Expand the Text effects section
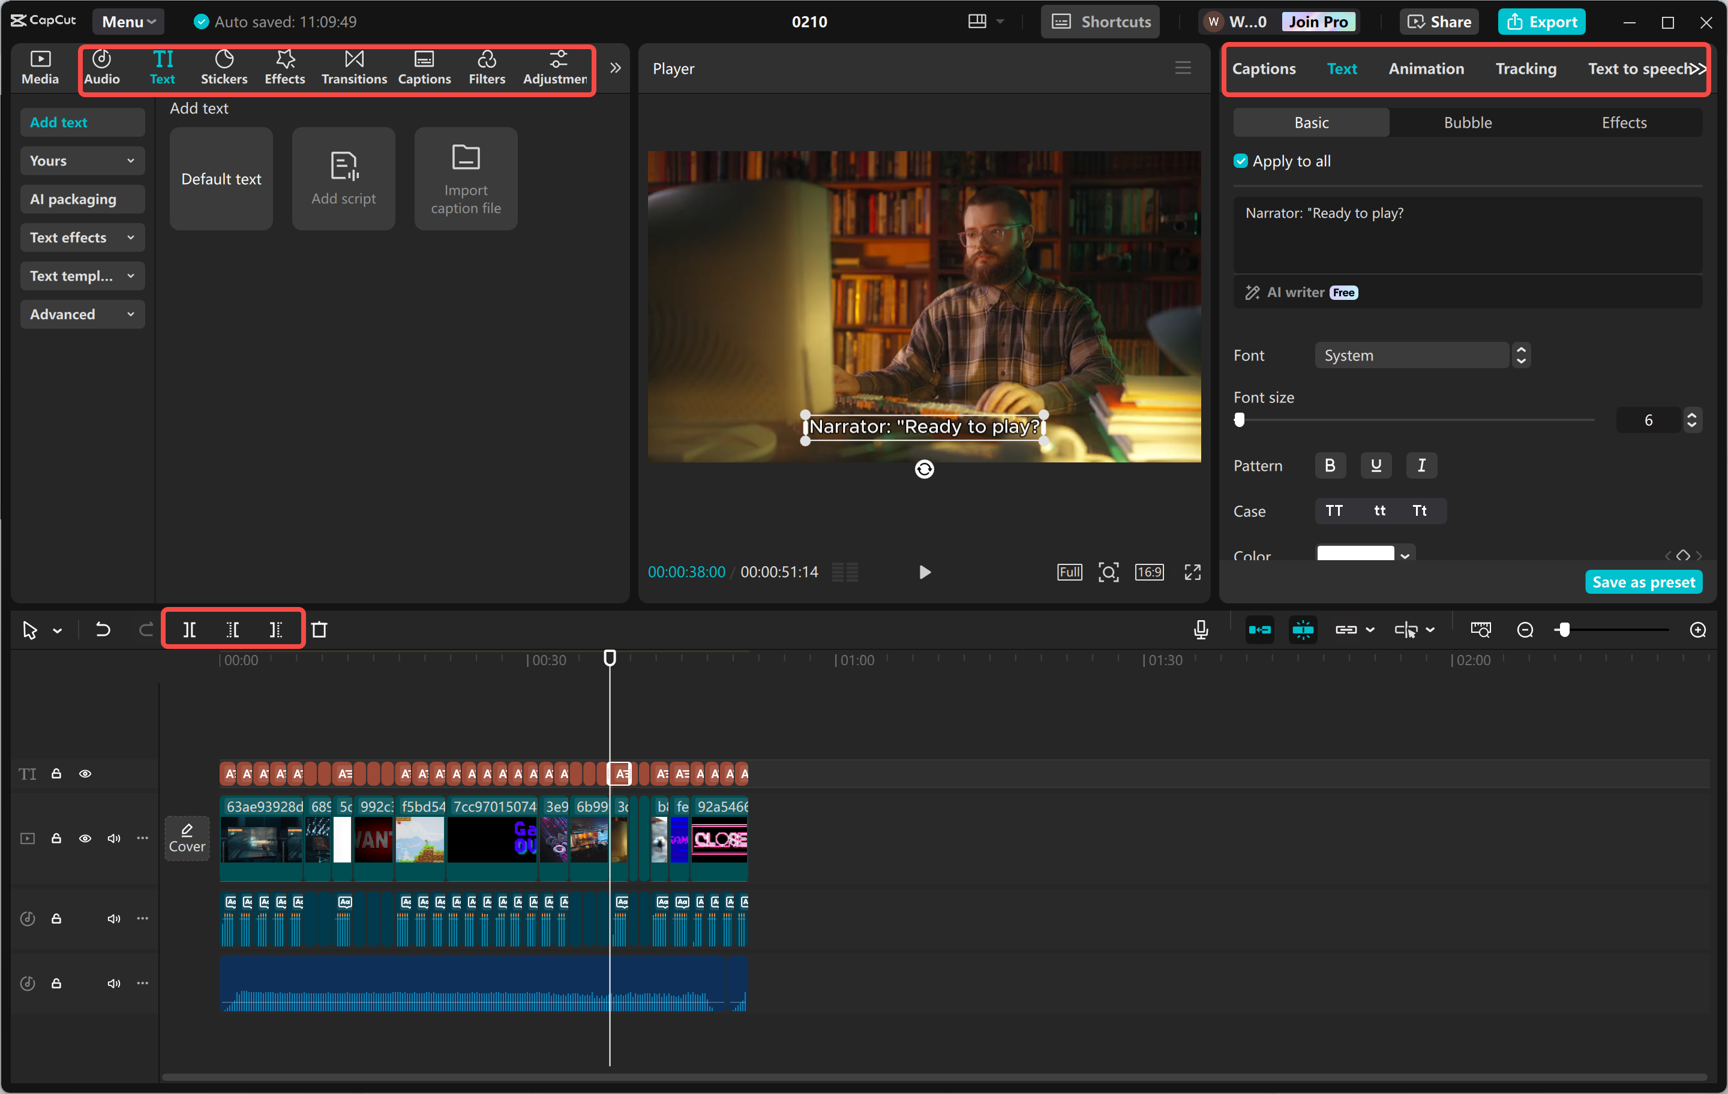Viewport: 1728px width, 1094px height. coord(82,238)
